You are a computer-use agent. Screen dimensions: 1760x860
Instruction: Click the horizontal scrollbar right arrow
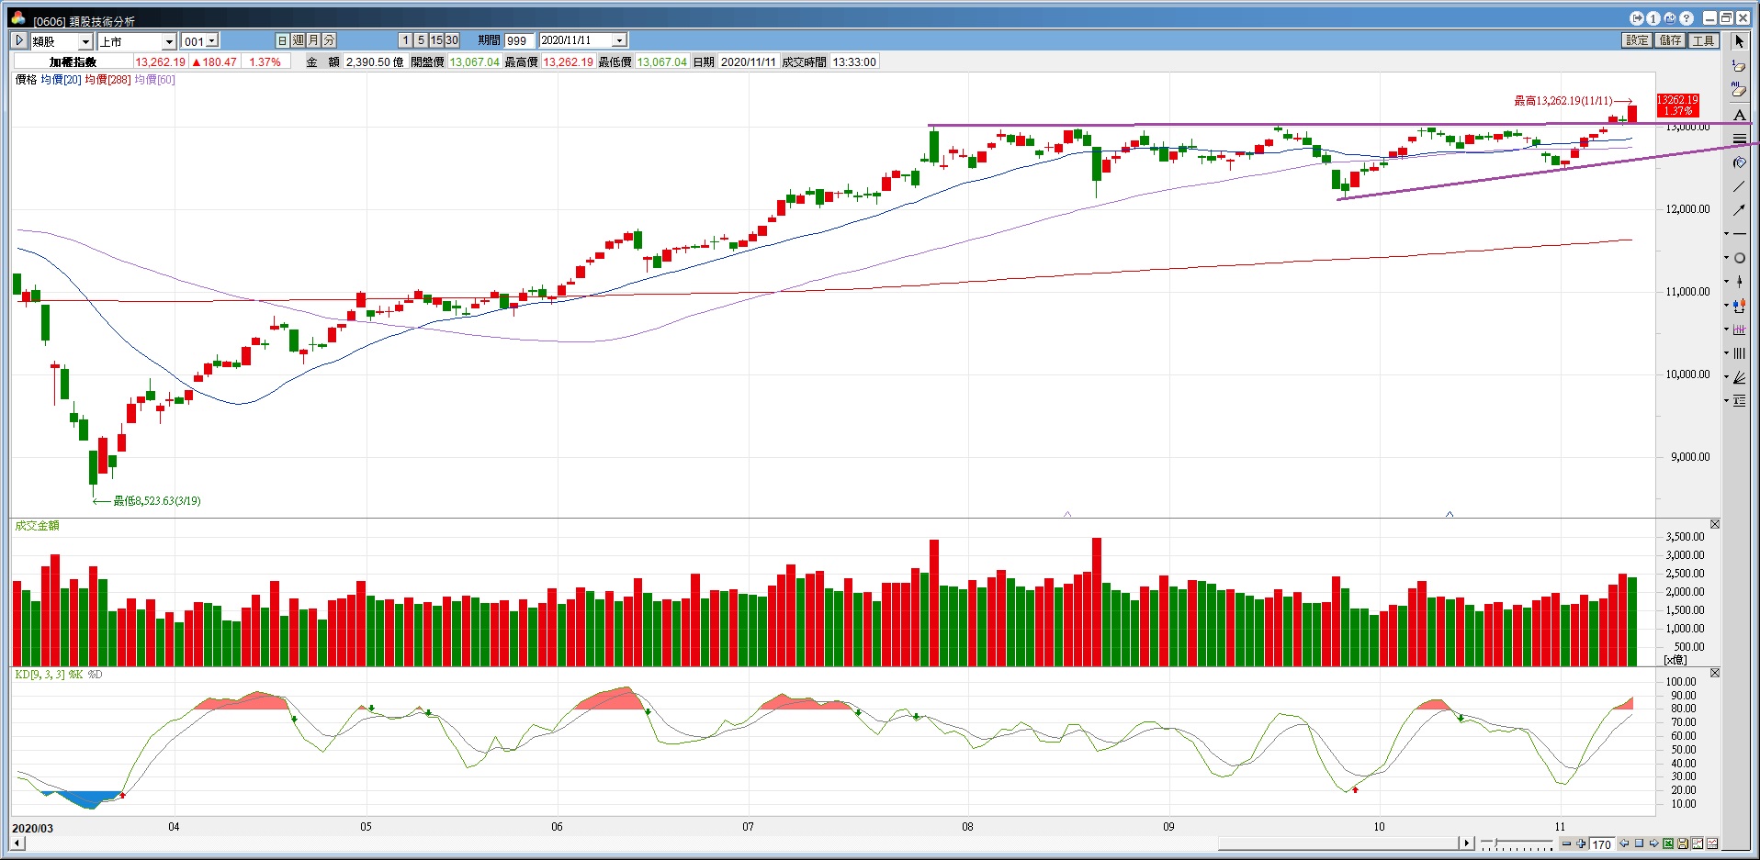click(x=1466, y=843)
